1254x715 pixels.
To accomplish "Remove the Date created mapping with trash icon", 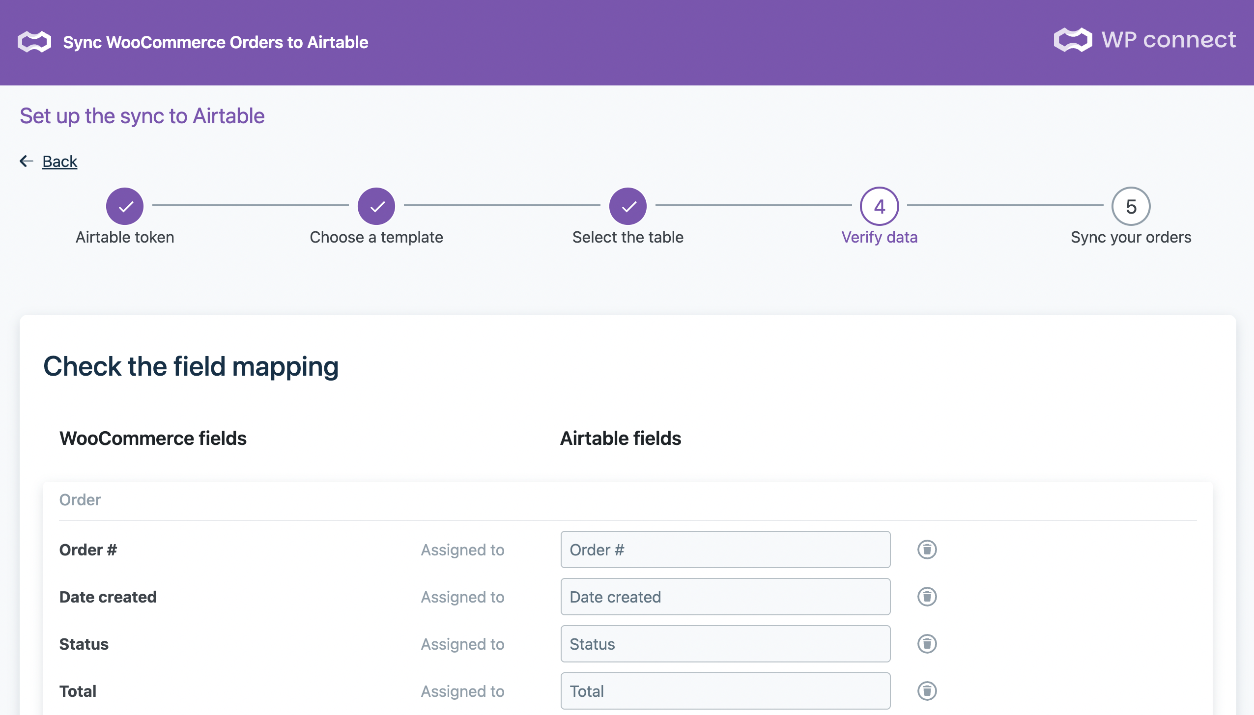I will click(927, 597).
